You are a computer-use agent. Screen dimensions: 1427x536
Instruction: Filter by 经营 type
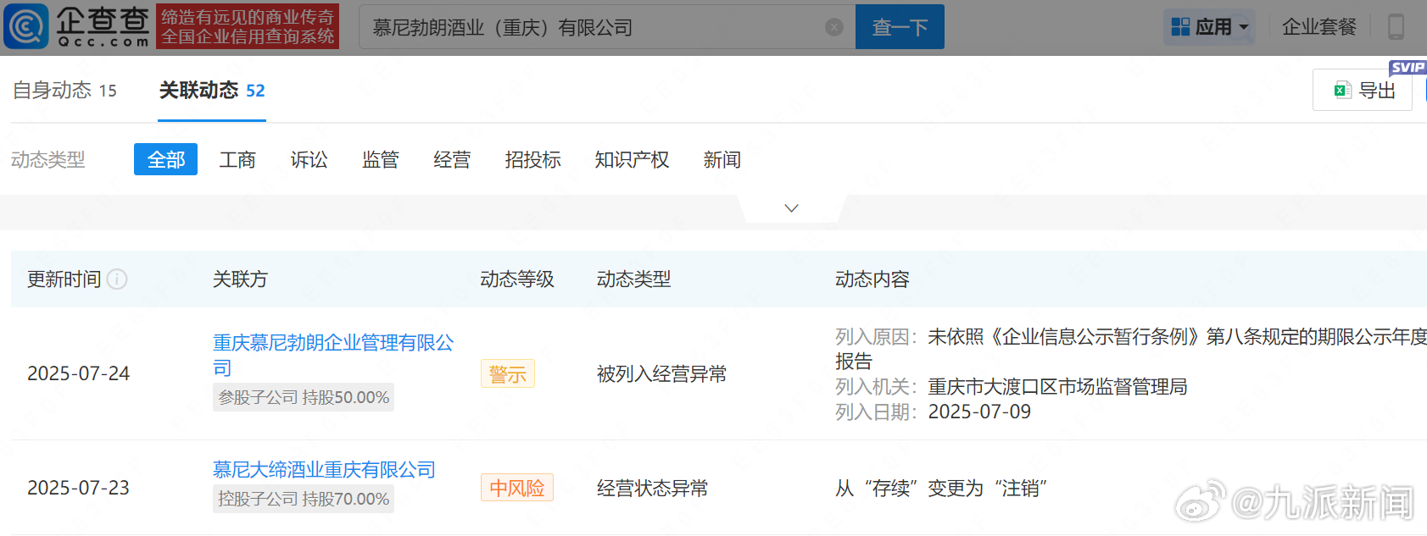click(x=451, y=159)
